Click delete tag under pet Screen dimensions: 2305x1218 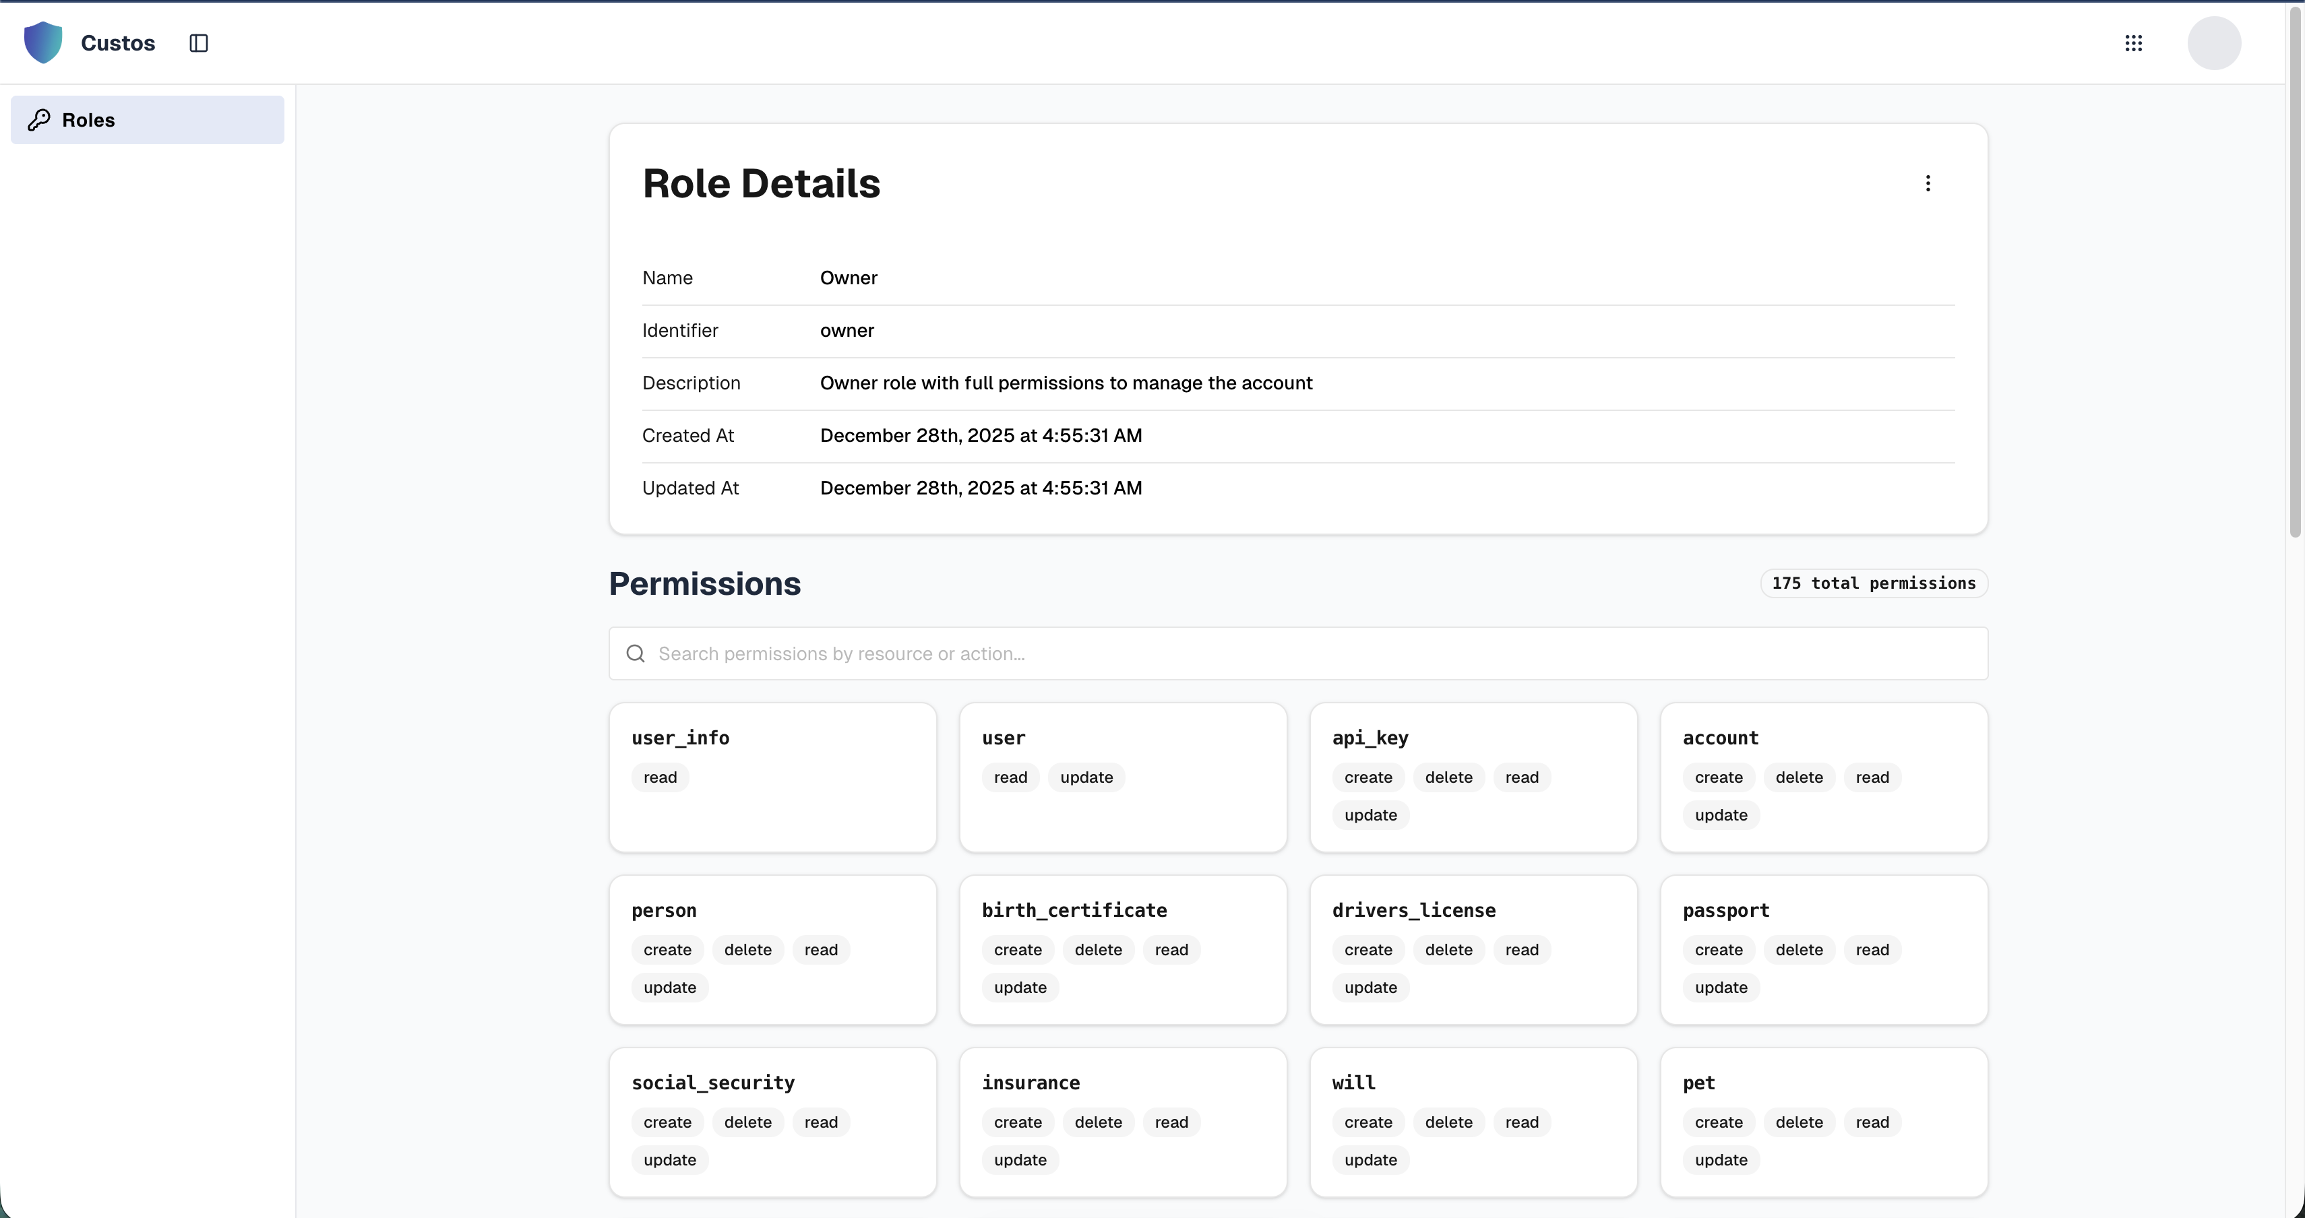(x=1799, y=1122)
